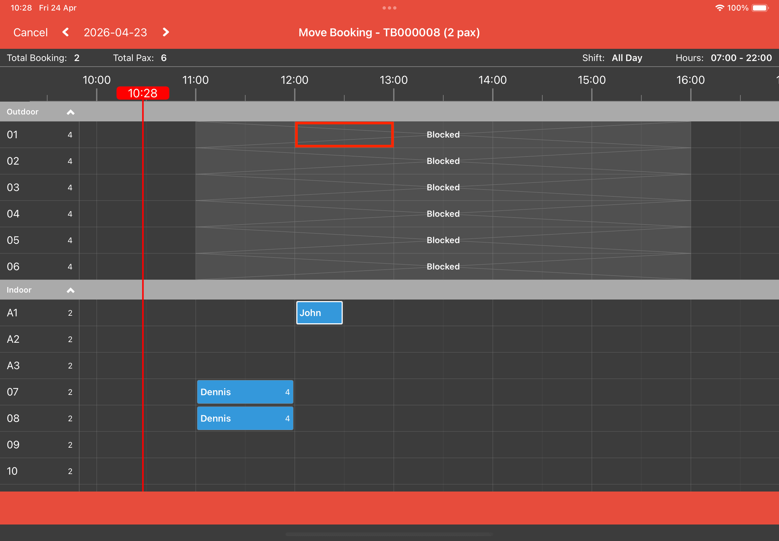
Task: Collapse the Indoor section chevron
Action: (71, 290)
